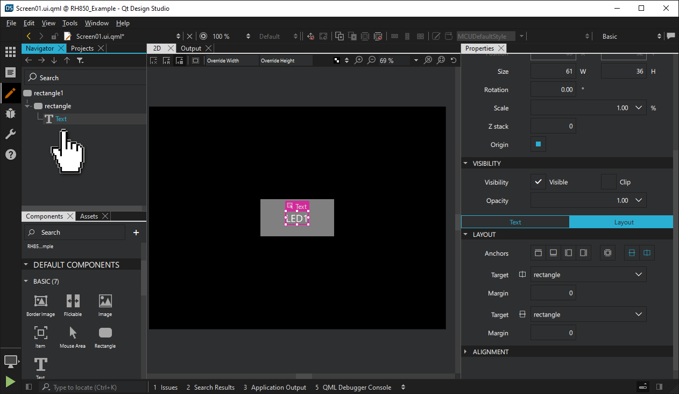The image size is (679, 394).
Task: Uncheck the Visible checkbox
Action: tap(538, 182)
